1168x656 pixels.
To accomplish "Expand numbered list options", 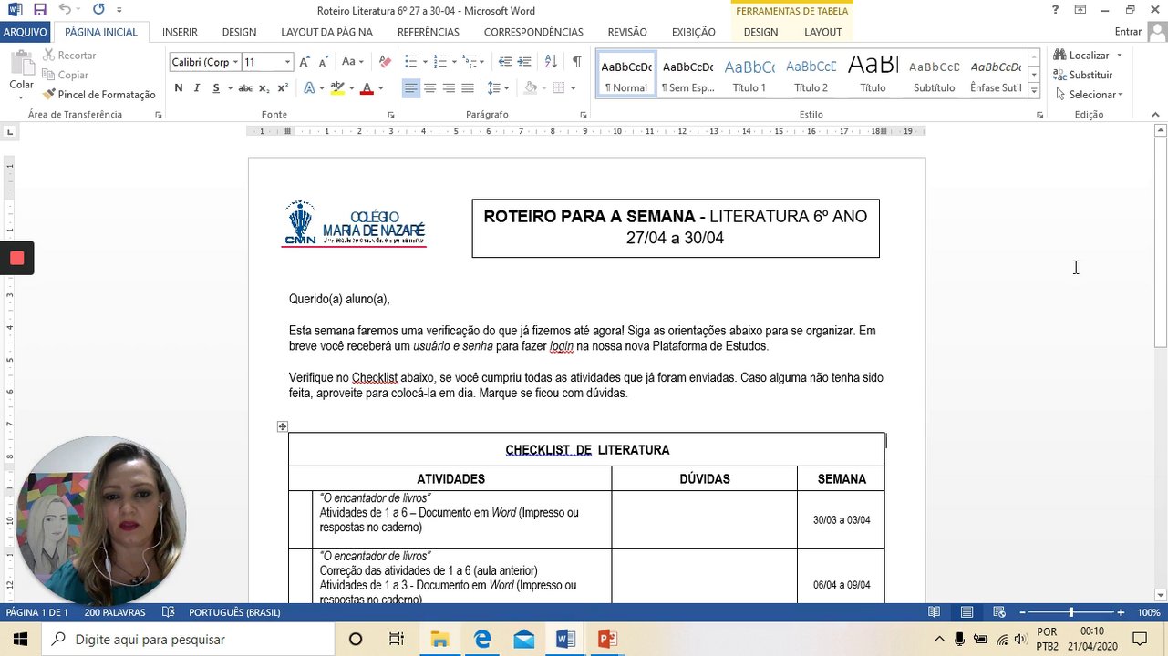I will pyautogui.click(x=454, y=62).
